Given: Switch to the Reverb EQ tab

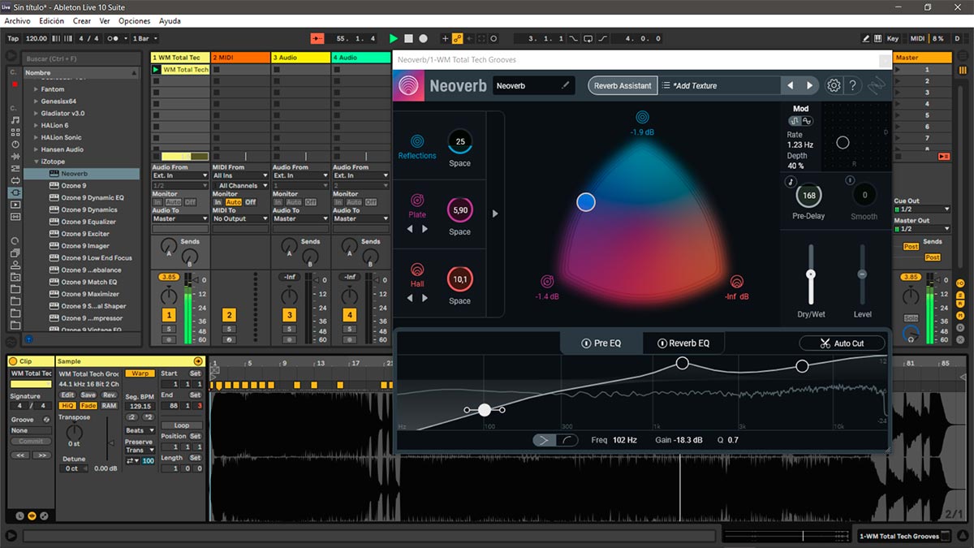Looking at the screenshot, I should click(x=683, y=343).
